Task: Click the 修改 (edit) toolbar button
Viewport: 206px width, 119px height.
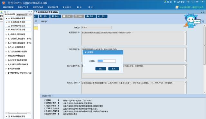Action: pyautogui.click(x=44, y=16)
